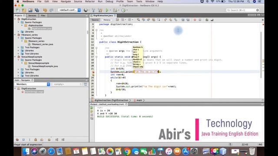Click the Stop Macro Recording icon
This screenshot has height=156, width=278.
tap(200, 20)
